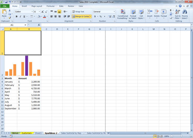Click the green File button
193x138 pixels.
click(x=5, y=6)
